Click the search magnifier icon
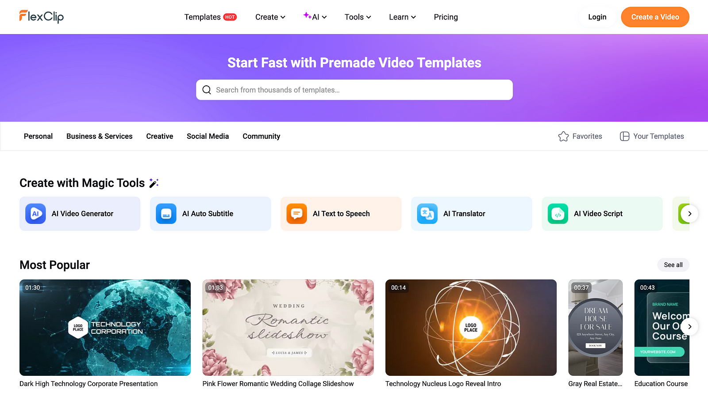Image resolution: width=708 pixels, height=405 pixels. coord(207,90)
